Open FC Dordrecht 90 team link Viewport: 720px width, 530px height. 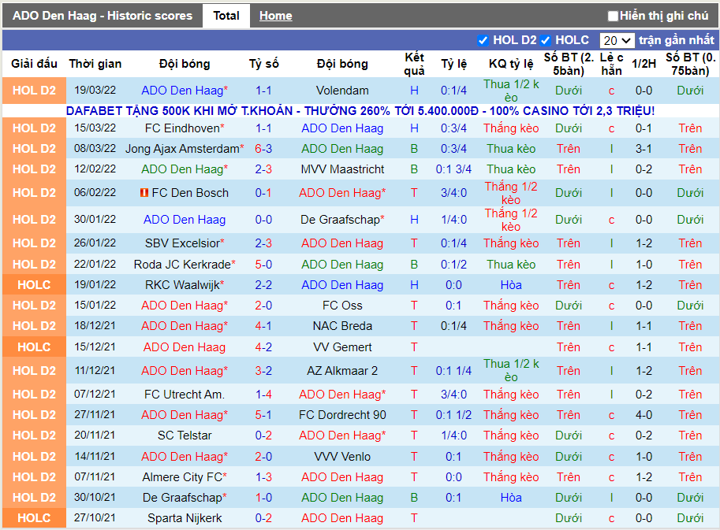pos(342,415)
